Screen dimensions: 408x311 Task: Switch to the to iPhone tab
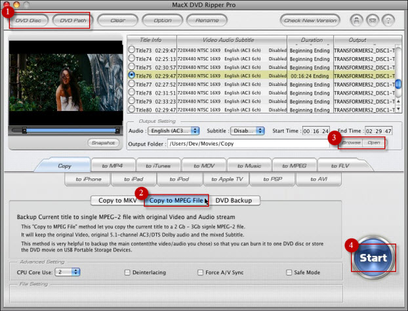click(88, 179)
